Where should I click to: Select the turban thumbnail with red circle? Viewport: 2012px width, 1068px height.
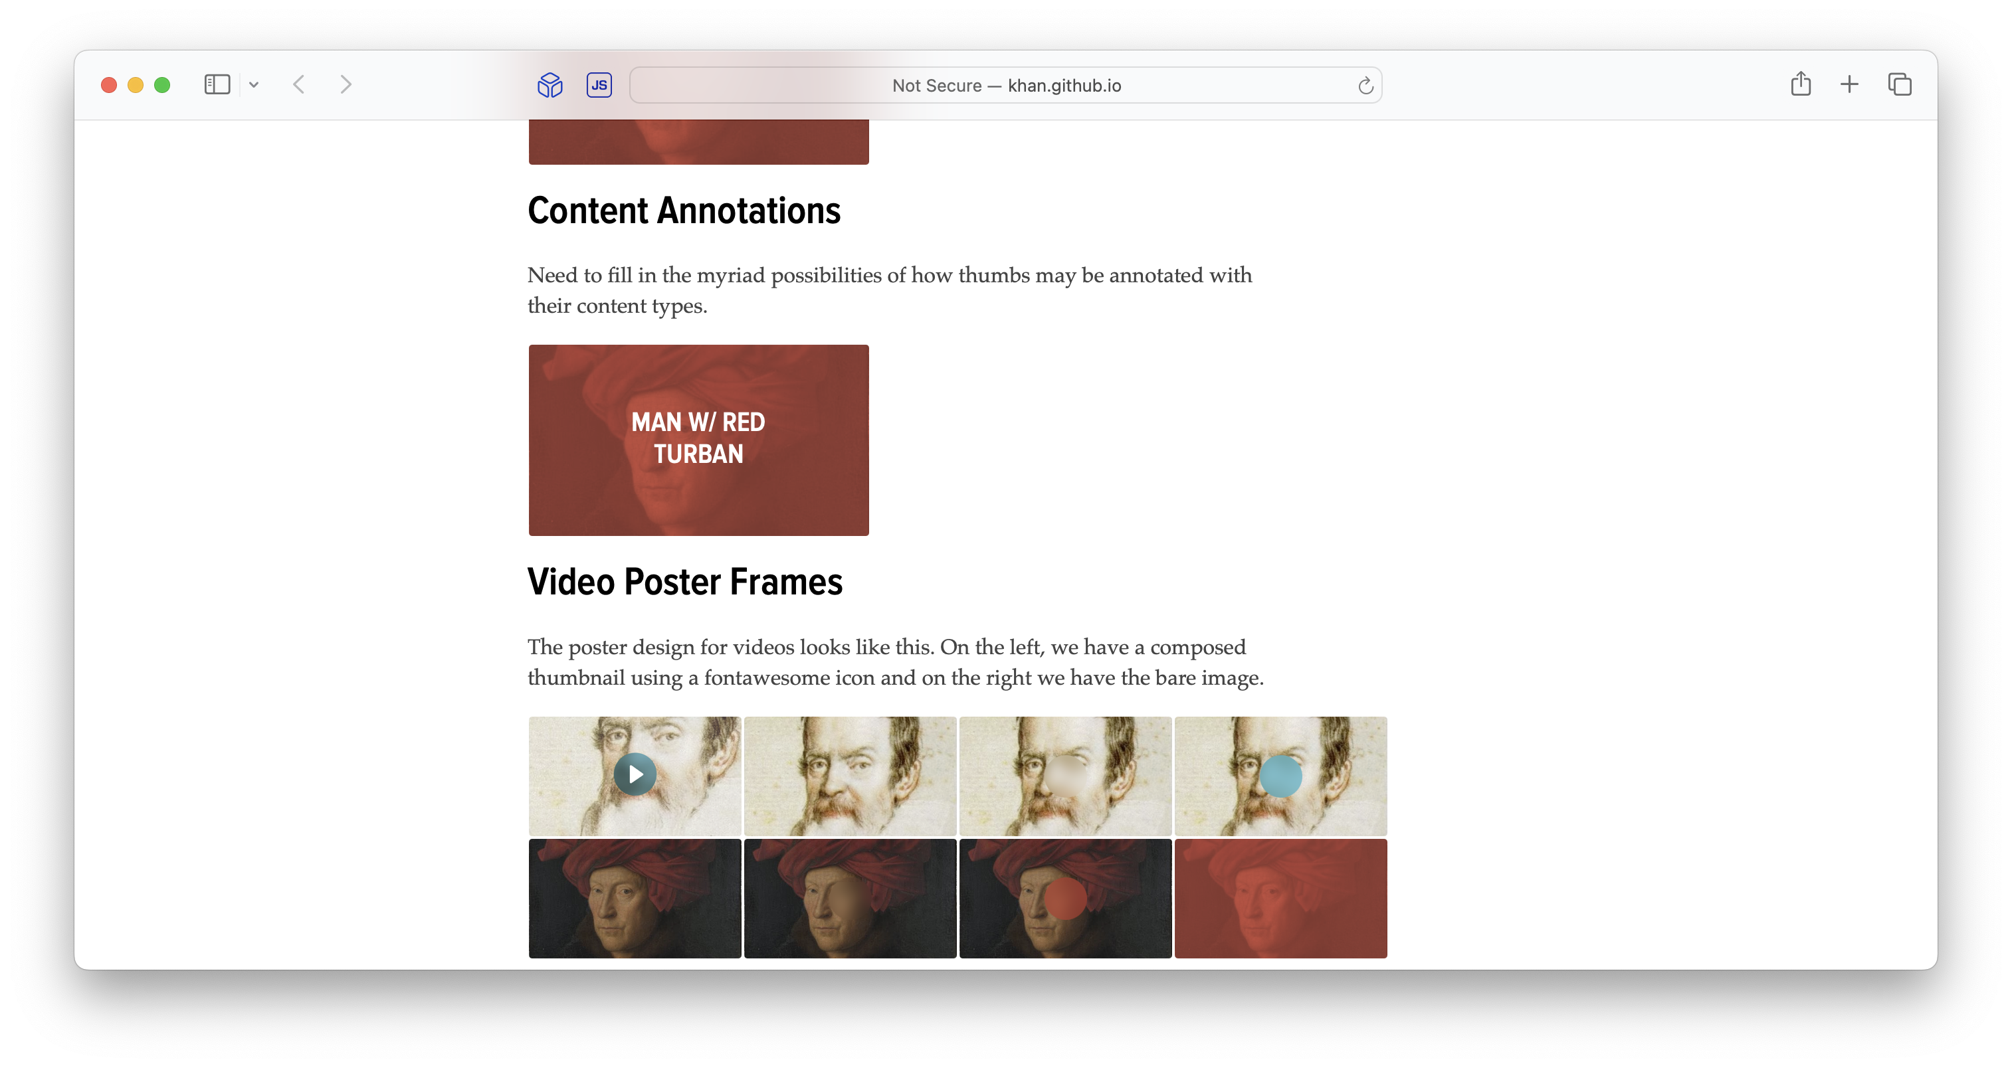(x=1064, y=898)
